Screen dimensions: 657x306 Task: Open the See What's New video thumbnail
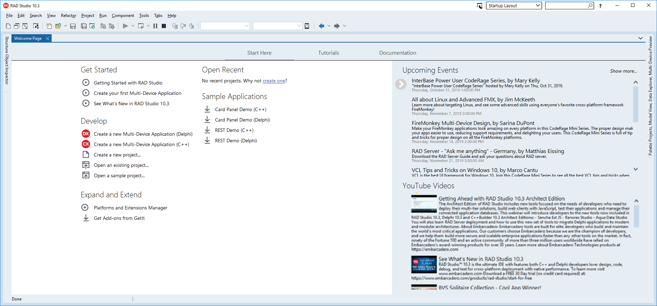(x=424, y=264)
